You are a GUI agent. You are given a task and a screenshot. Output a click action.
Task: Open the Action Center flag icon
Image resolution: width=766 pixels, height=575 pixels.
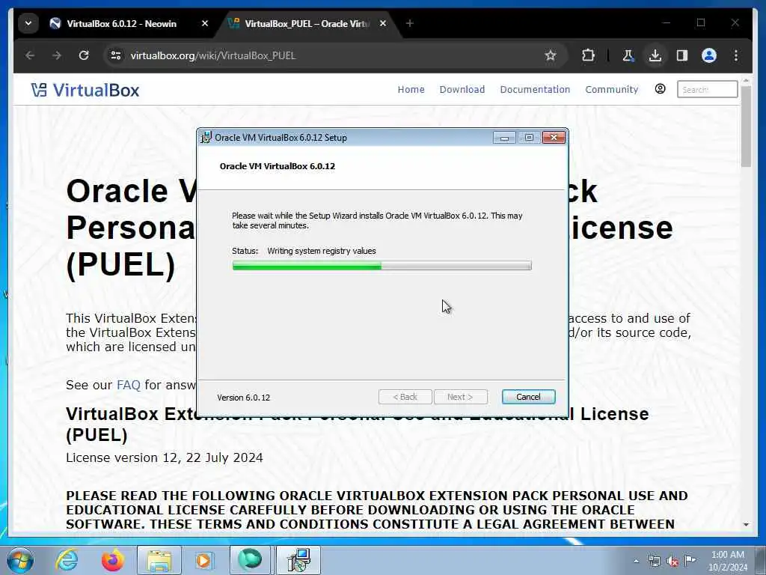[690, 560]
